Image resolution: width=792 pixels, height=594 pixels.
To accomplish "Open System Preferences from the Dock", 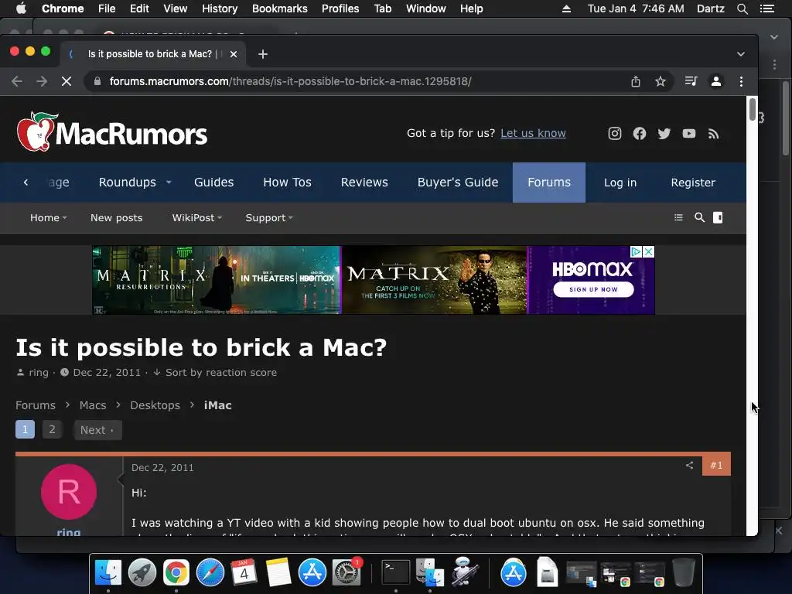I will click(x=346, y=572).
